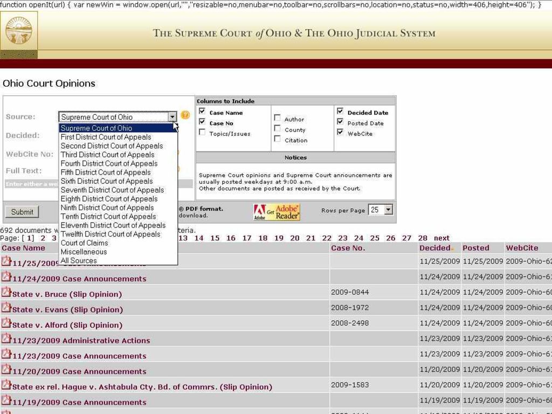
Task: Choose Fourth District Court of Appeals
Action: (x=118, y=163)
